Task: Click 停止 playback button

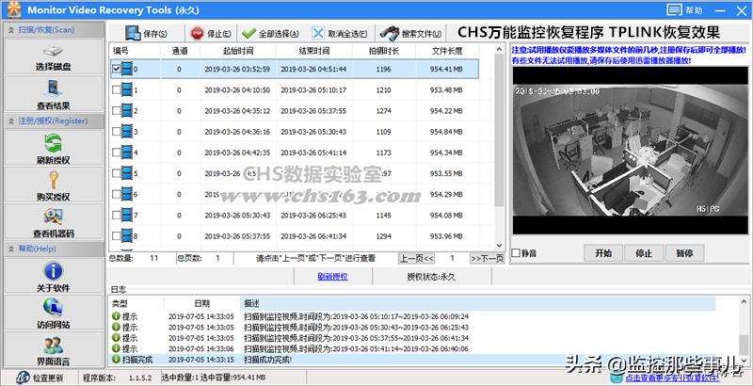Action: pyautogui.click(x=644, y=253)
